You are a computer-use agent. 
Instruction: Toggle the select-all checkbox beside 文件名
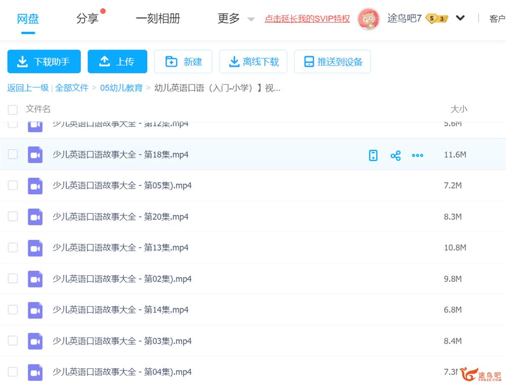pyautogui.click(x=13, y=110)
